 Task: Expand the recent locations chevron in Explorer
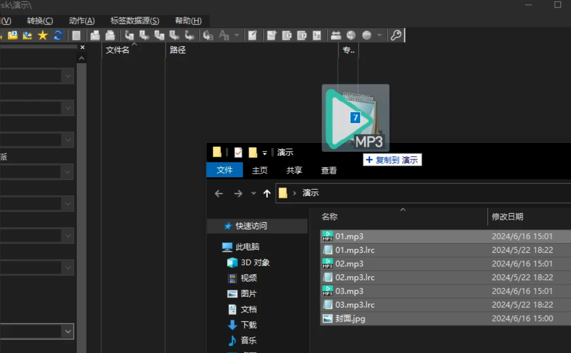point(253,193)
